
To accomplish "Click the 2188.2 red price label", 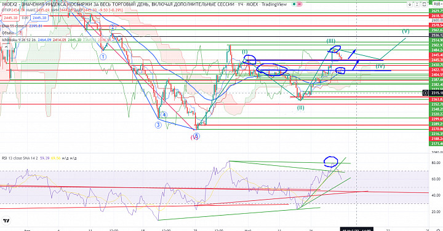I will [437, 139].
